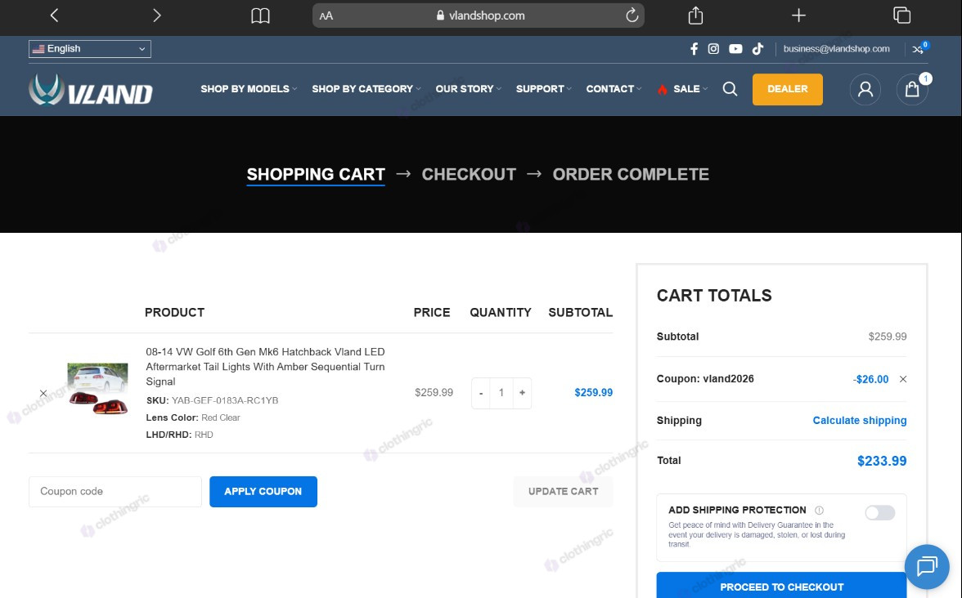The width and height of the screenshot is (962, 598).
Task: Click the Update Cart button
Action: point(563,492)
